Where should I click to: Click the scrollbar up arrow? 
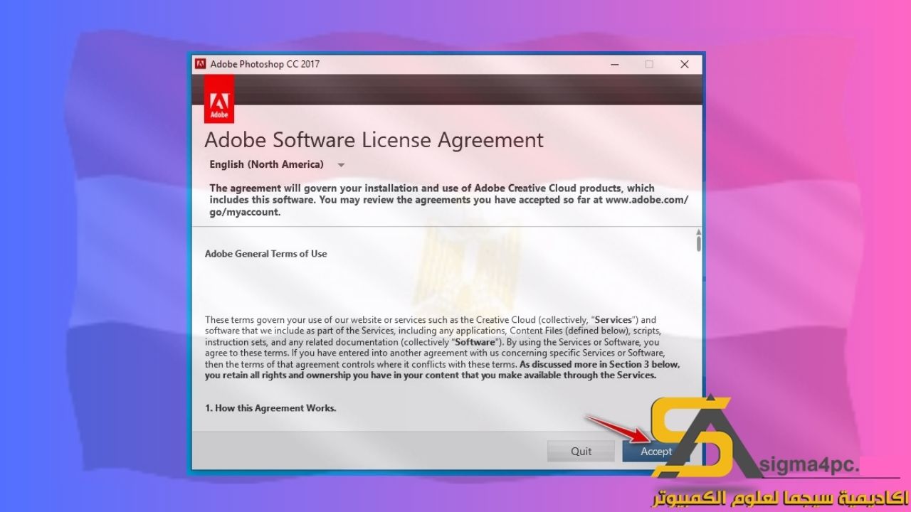[x=699, y=232]
